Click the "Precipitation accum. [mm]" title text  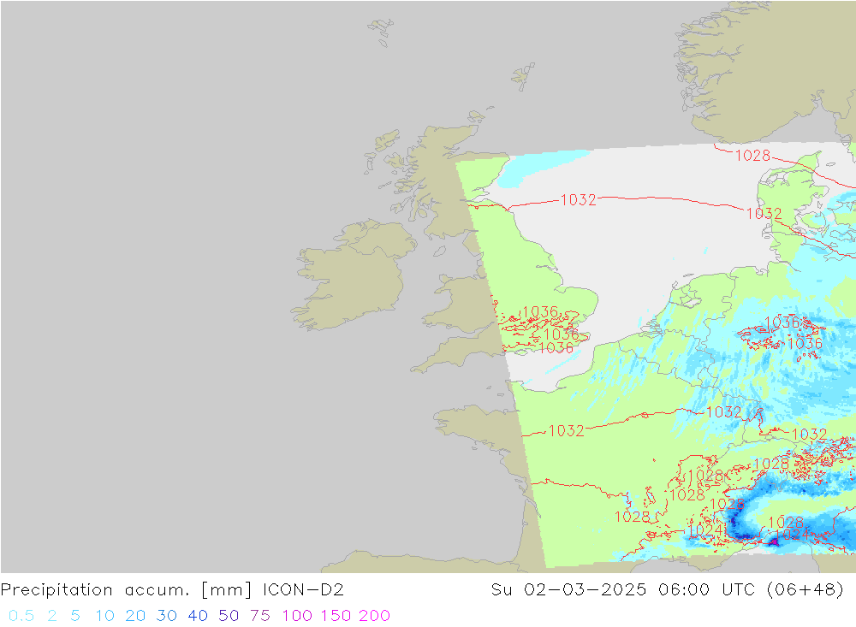[x=126, y=590]
